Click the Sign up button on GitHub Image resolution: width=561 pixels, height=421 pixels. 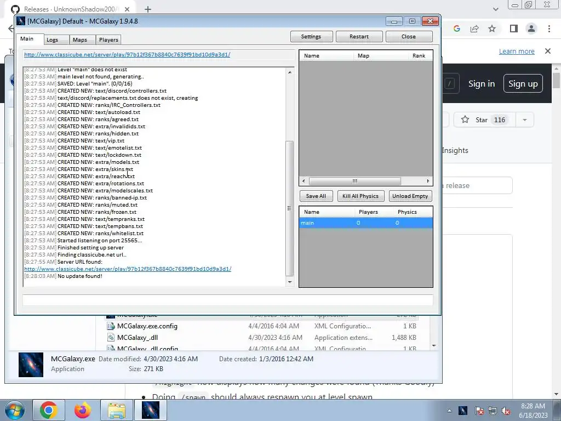coord(523,84)
